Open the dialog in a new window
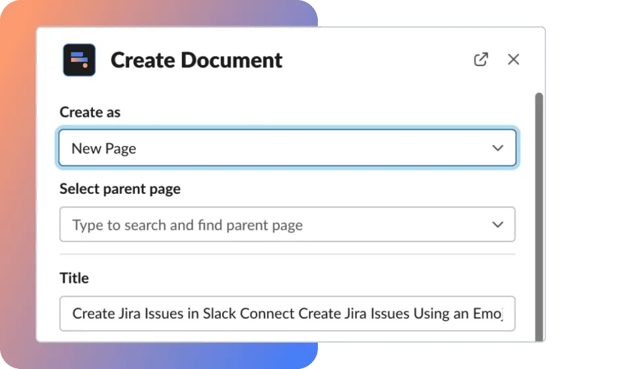The image size is (641, 369). coord(481,59)
